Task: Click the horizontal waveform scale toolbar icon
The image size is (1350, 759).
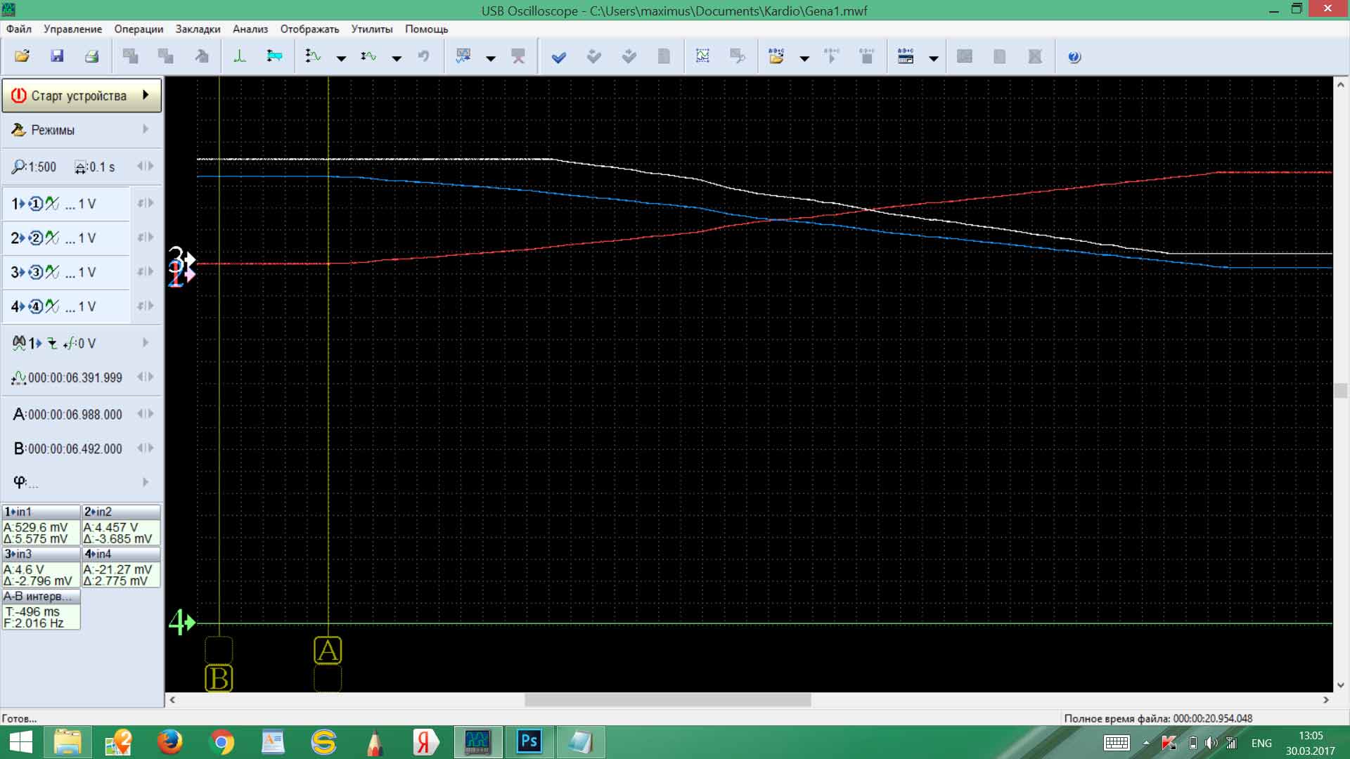Action: [368, 56]
